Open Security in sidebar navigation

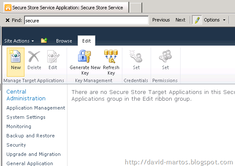click(16, 145)
